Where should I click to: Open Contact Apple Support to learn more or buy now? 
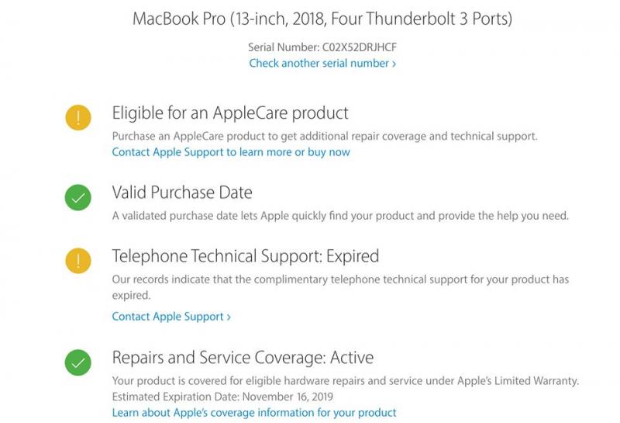[x=231, y=152]
